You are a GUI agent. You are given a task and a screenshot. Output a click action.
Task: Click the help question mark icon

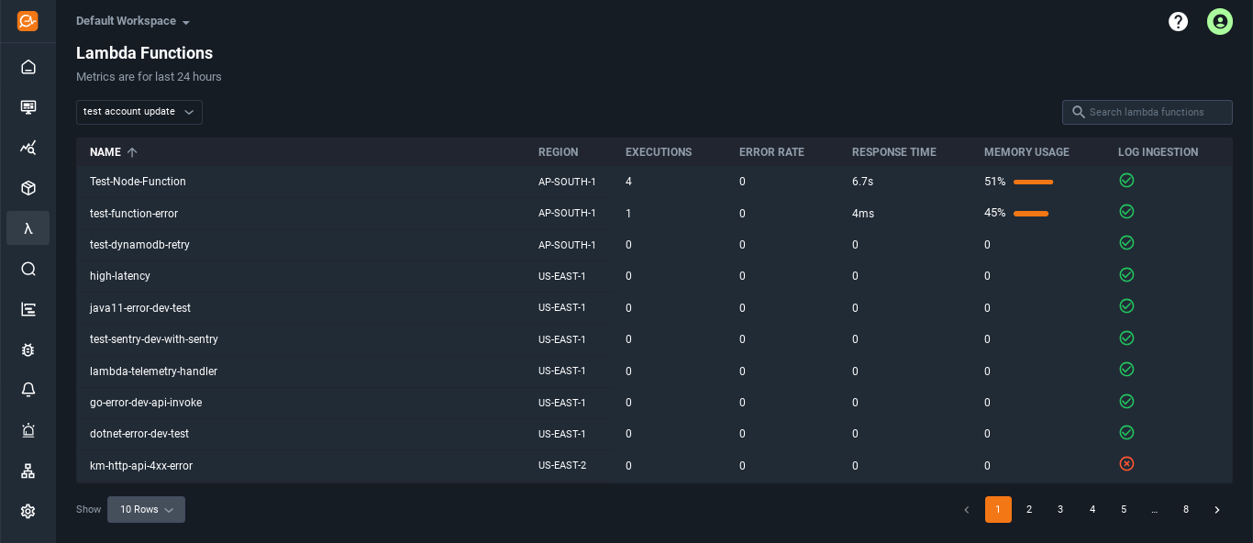point(1179,22)
